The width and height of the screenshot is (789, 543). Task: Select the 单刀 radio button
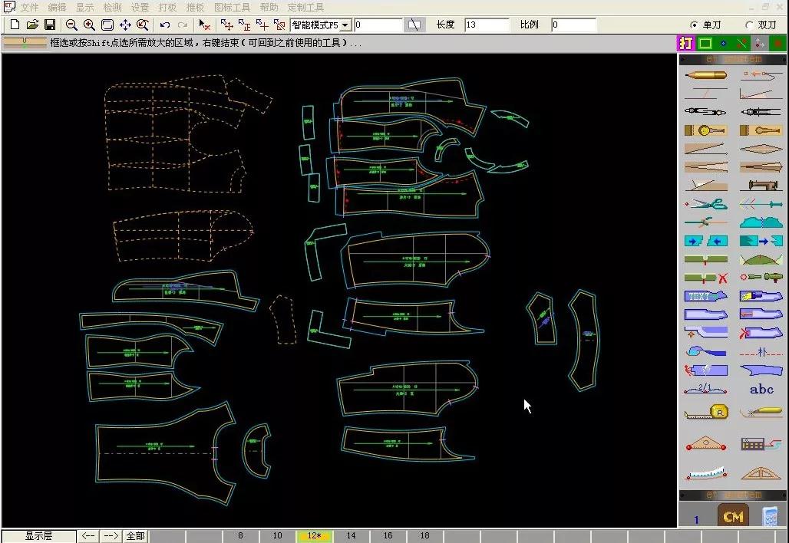[x=695, y=25]
